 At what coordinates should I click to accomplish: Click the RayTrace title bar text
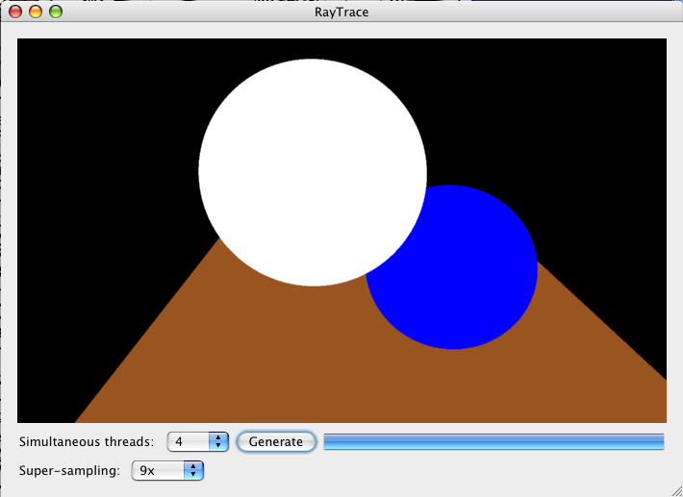(x=341, y=12)
